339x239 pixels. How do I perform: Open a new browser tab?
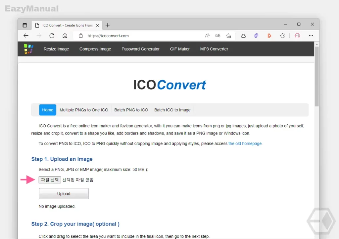[108, 25]
